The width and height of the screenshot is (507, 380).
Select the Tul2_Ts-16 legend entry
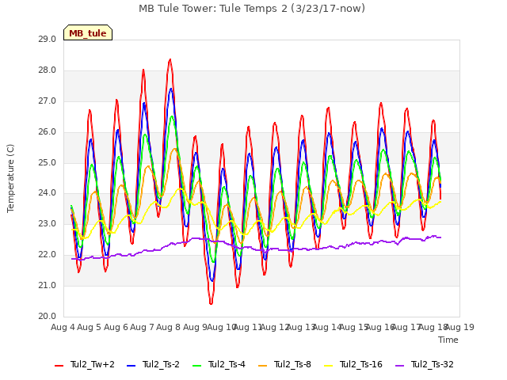click(x=353, y=364)
